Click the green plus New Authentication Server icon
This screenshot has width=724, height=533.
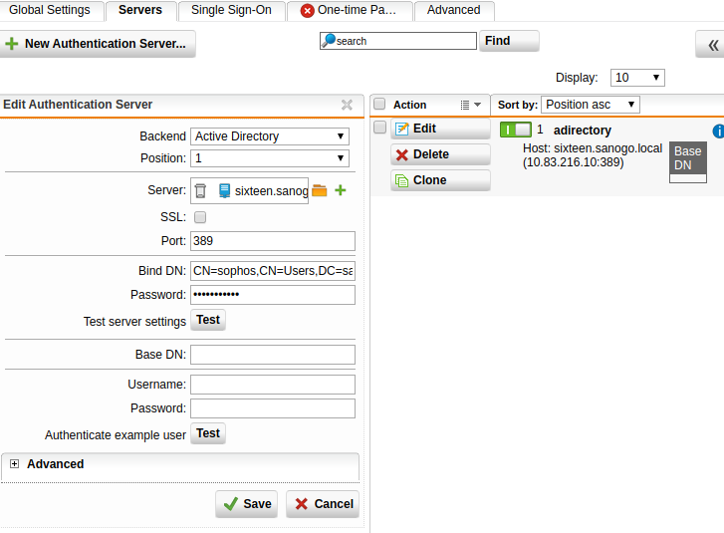(x=12, y=44)
